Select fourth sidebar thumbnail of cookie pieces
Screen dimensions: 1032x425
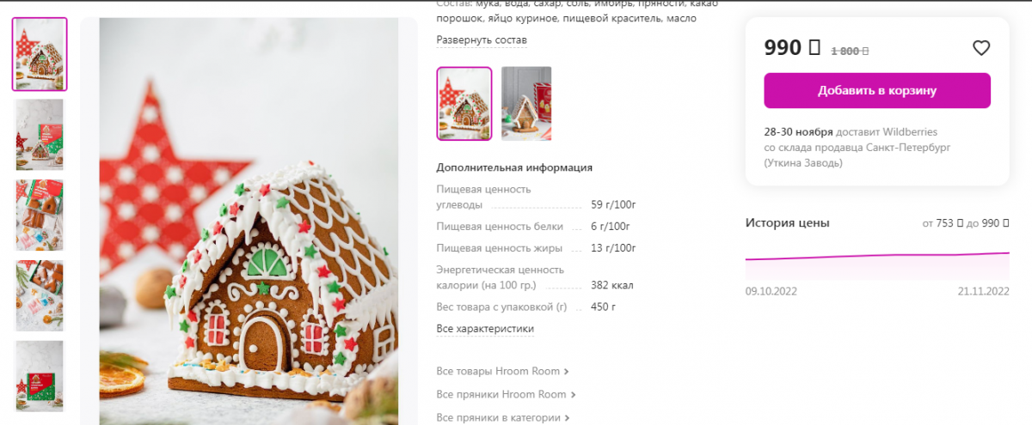(40, 295)
